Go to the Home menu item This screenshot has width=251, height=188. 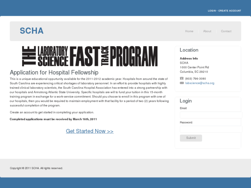point(189,31)
